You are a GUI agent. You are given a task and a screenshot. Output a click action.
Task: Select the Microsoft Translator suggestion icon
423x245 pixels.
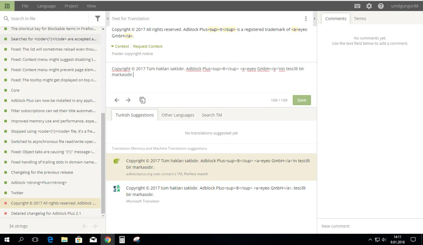pyautogui.click(x=117, y=189)
